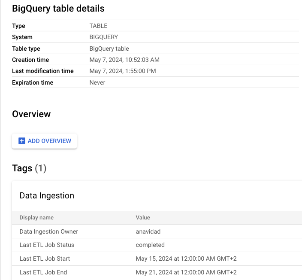
Task: Select the Data Ingestion tag title
Action: point(47,196)
